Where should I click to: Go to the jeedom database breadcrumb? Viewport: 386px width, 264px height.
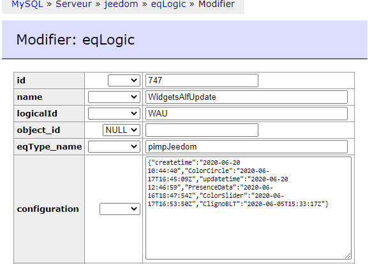pos(121,4)
